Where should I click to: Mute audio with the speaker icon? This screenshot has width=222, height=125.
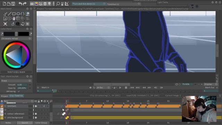pos(91,87)
